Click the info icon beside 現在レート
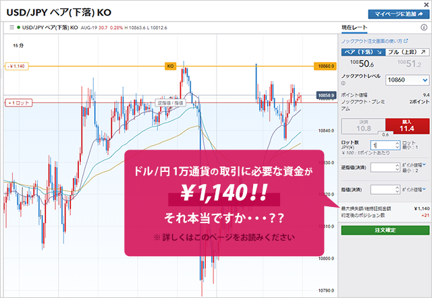The width and height of the screenshot is (432, 298). [424, 27]
